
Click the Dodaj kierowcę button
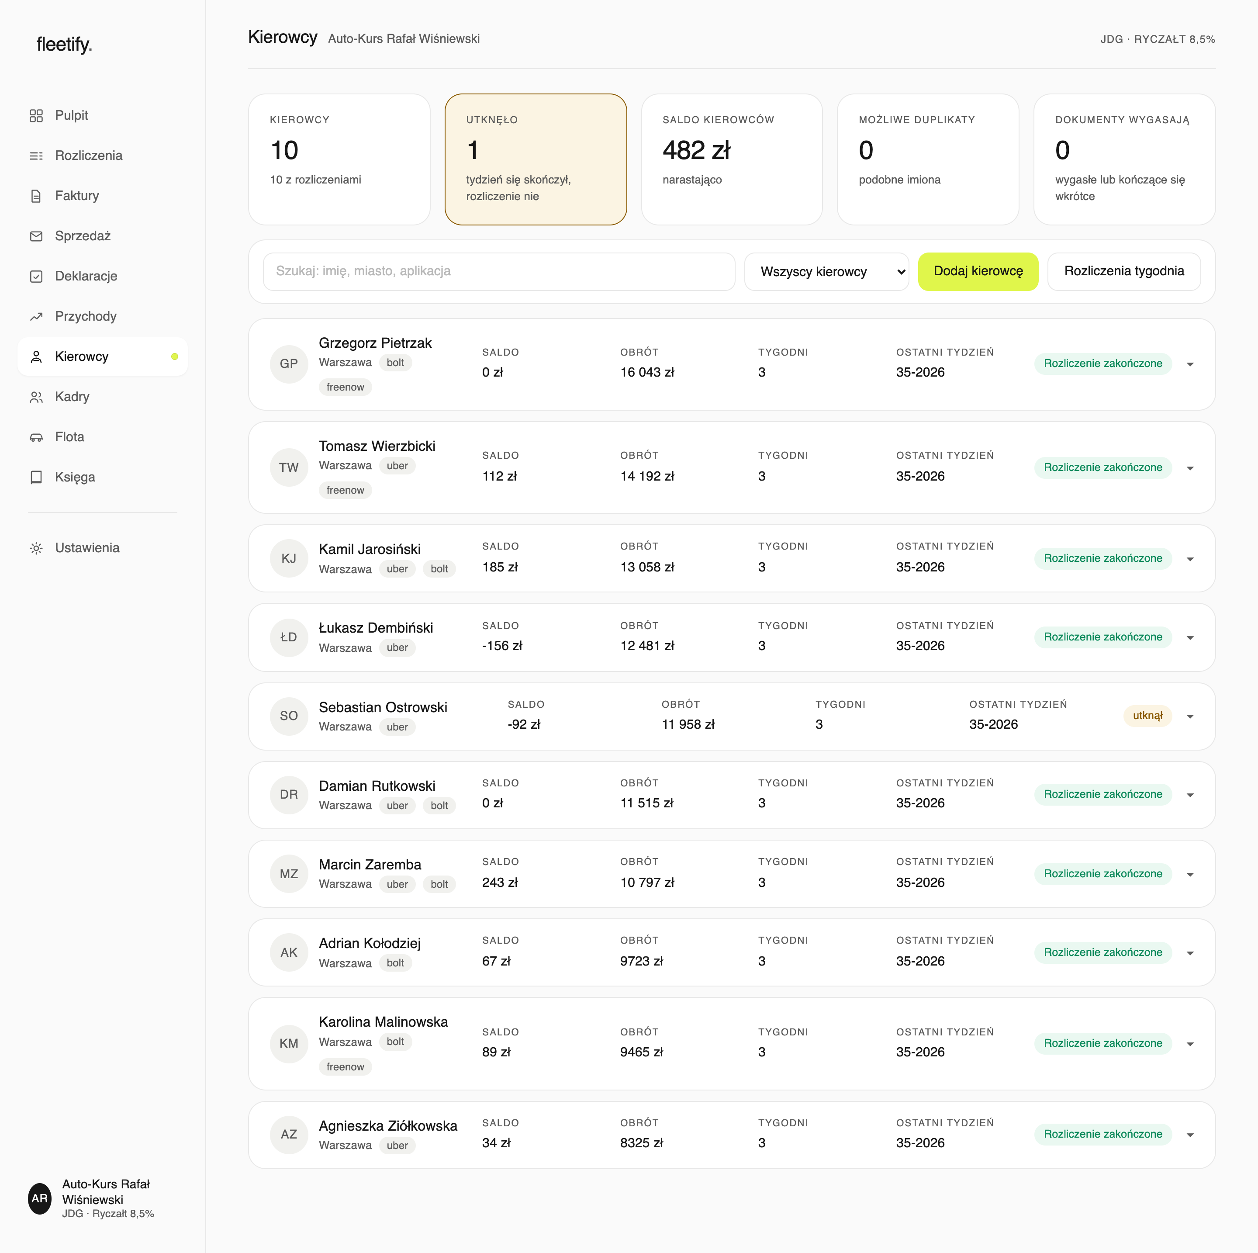(x=978, y=272)
